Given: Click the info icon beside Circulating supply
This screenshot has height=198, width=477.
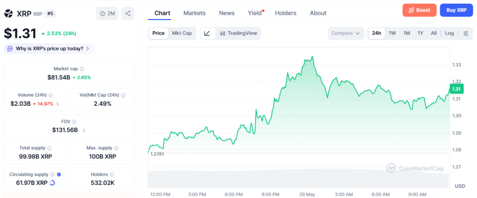Looking at the screenshot, I should [x=52, y=175].
